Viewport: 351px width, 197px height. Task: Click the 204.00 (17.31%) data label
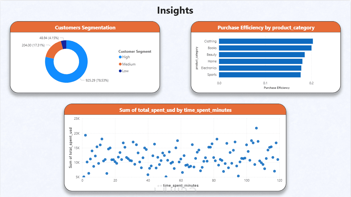coord(33,45)
